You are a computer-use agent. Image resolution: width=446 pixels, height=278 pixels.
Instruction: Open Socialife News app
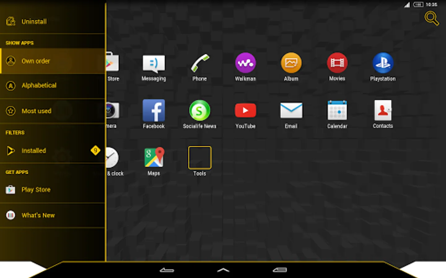199,110
